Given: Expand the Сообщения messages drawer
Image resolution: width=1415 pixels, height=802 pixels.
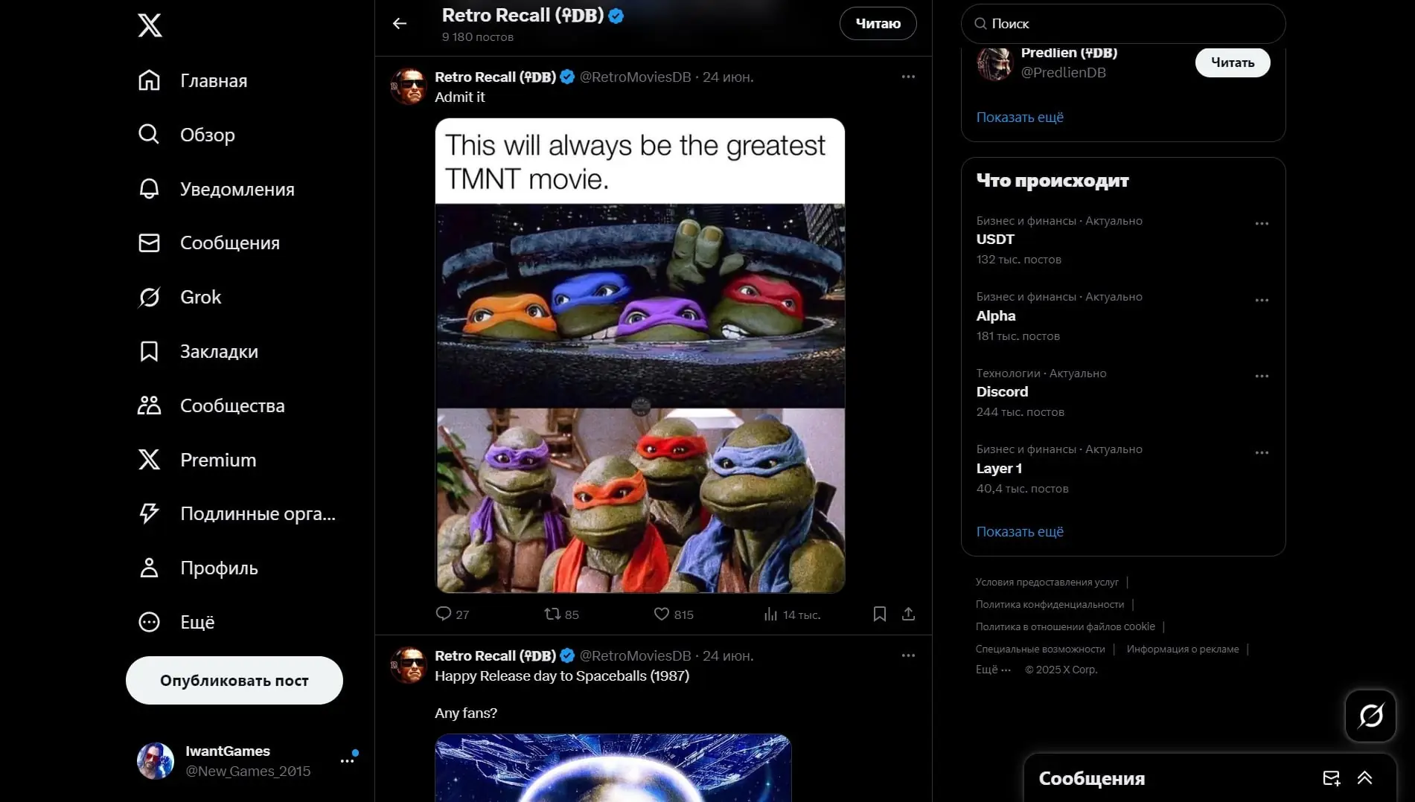Looking at the screenshot, I should pyautogui.click(x=1364, y=778).
